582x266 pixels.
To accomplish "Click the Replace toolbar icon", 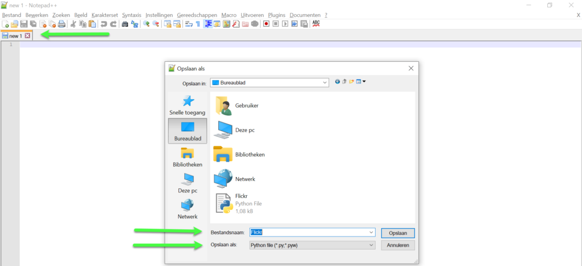I will click(x=134, y=24).
